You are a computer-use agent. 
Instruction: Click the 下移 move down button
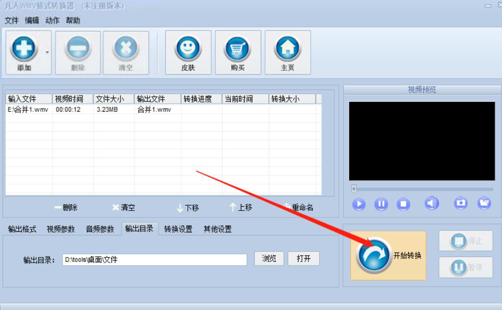[188, 208]
